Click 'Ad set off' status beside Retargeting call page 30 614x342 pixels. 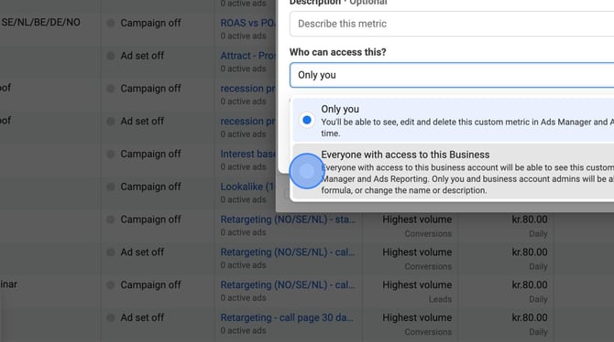142,317
